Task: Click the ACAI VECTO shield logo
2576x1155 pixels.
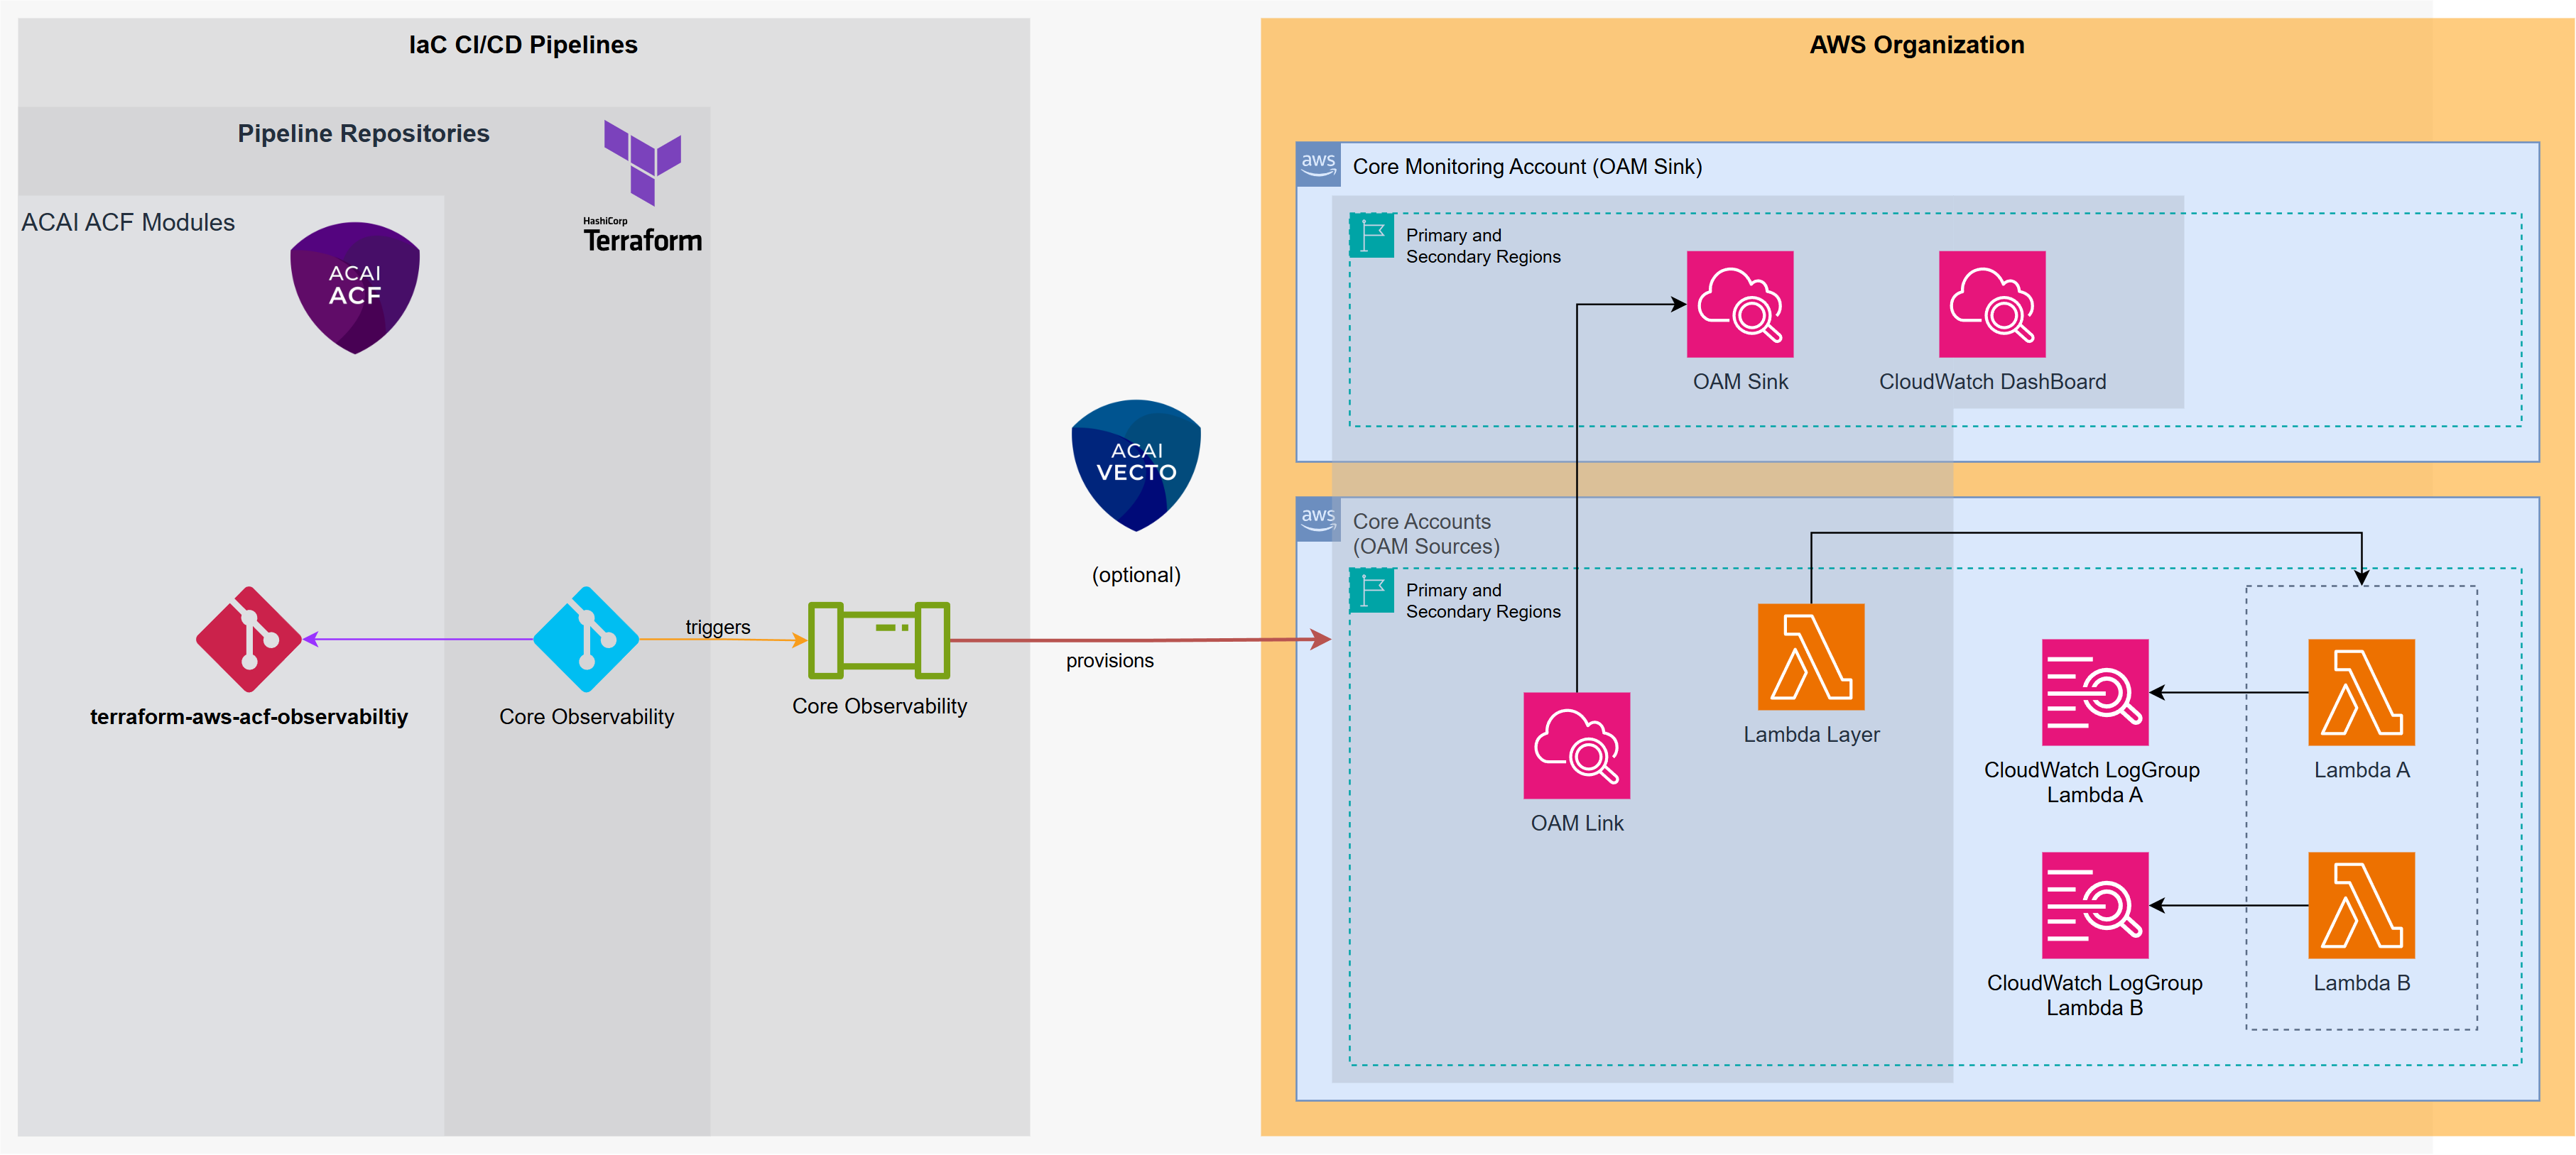Action: tap(1135, 464)
